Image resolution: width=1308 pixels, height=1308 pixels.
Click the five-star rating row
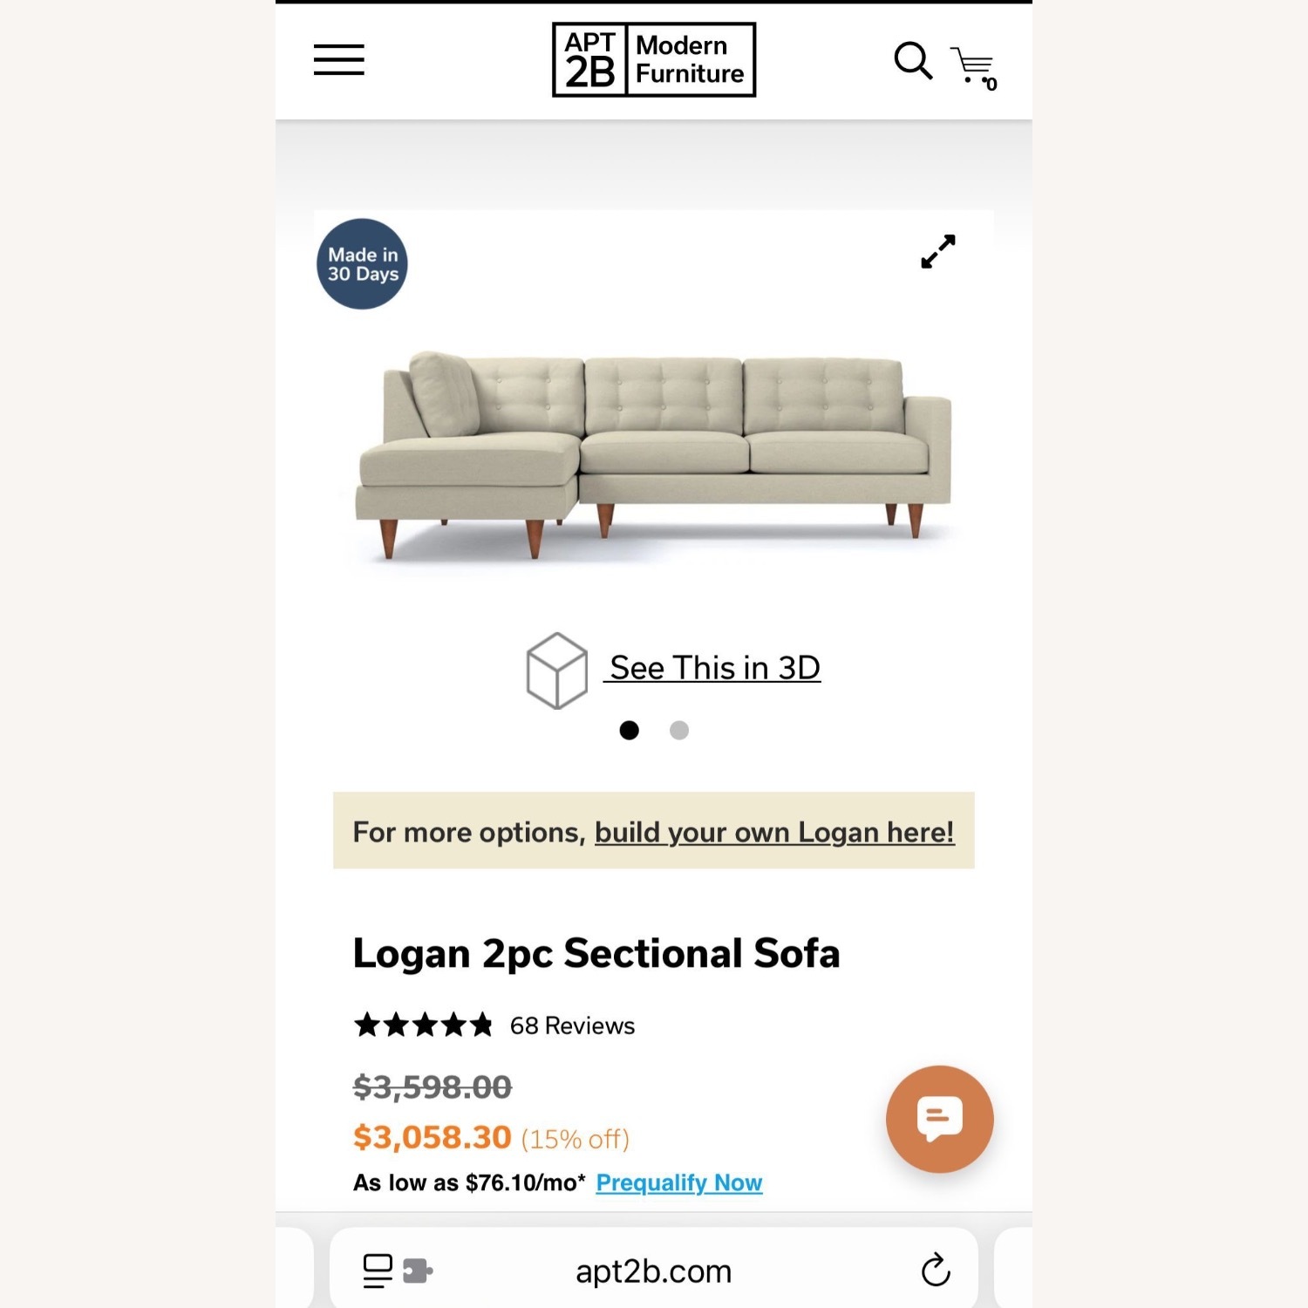coord(422,1025)
